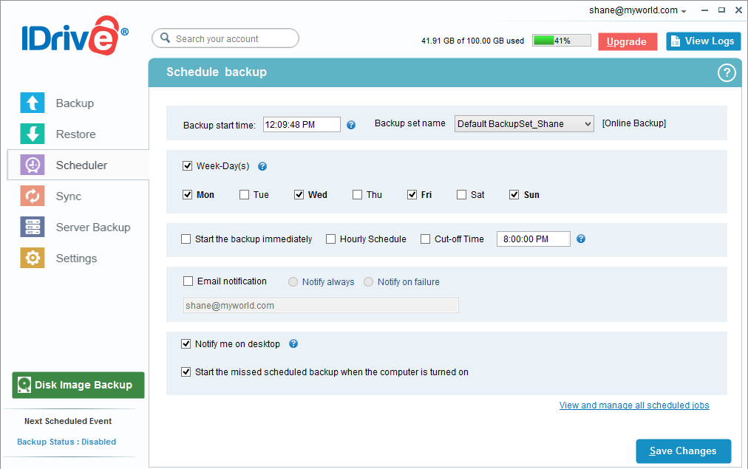Open the shane@myworld.com account dropdown

tap(638, 11)
